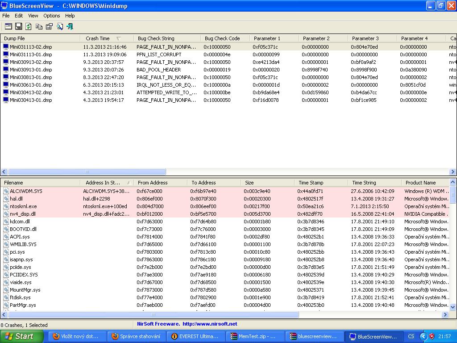The width and height of the screenshot is (457, 343).
Task: Select the BAD_POOL_HEADER crash entry
Action: pos(228,69)
